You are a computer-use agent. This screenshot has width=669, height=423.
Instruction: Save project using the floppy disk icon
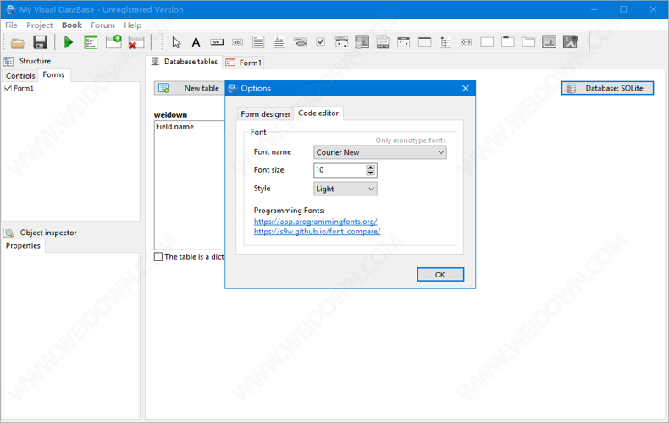coord(40,42)
